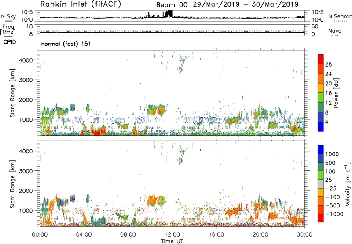Click the 'CPID' label
This screenshot has width=352, height=244.
[x=10, y=42]
